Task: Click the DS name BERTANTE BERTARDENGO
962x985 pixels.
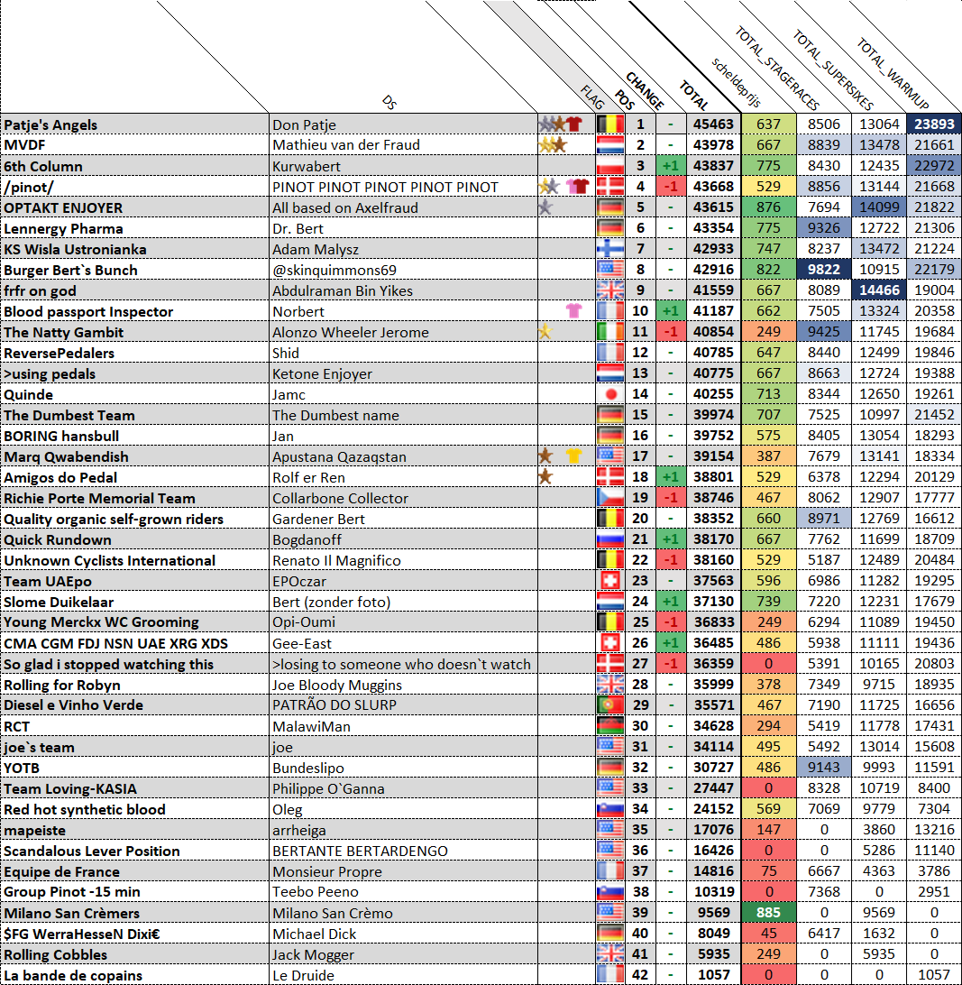Action: click(360, 851)
